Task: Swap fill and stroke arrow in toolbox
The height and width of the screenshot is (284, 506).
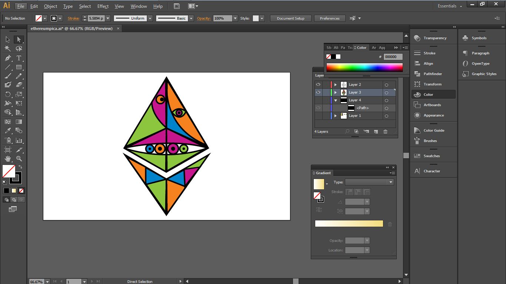Action: click(20, 167)
